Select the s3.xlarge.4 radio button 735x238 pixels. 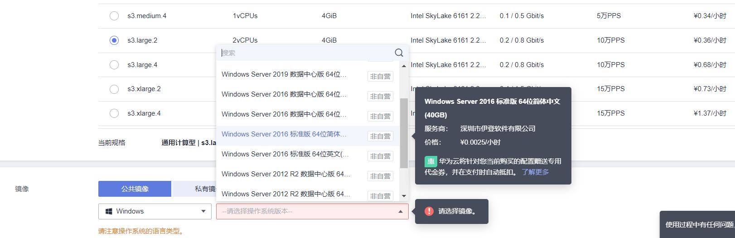click(x=114, y=113)
